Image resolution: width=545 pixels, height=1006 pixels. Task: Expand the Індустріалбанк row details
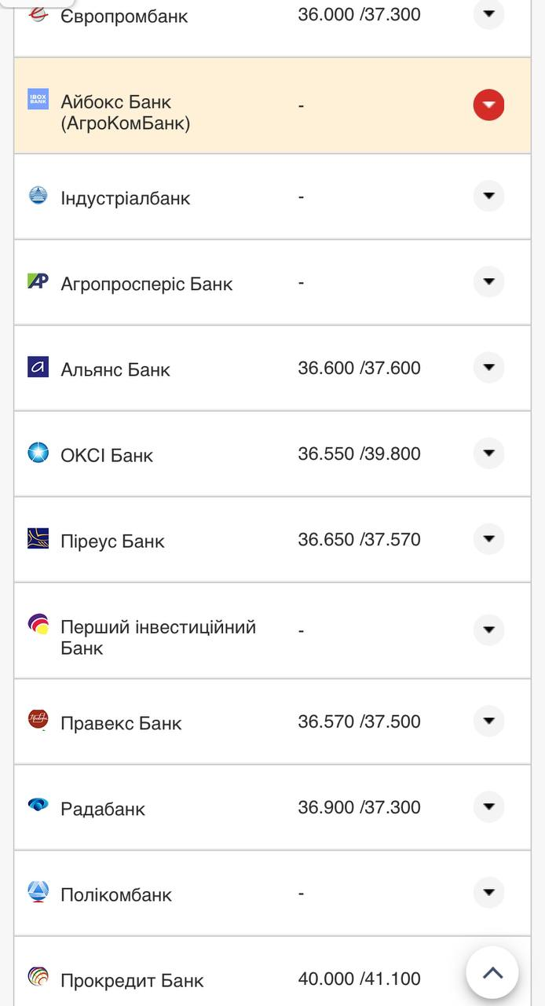pyautogui.click(x=488, y=196)
